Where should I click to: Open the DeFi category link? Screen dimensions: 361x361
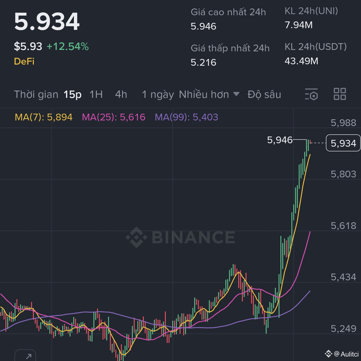[x=24, y=61]
